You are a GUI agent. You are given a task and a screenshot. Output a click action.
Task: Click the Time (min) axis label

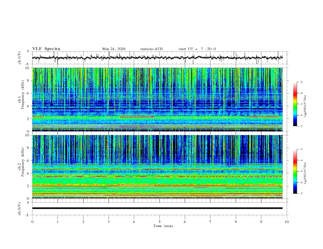point(159,225)
